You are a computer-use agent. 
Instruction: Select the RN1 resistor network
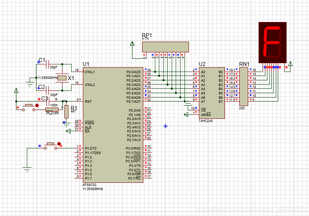[x=243, y=87]
